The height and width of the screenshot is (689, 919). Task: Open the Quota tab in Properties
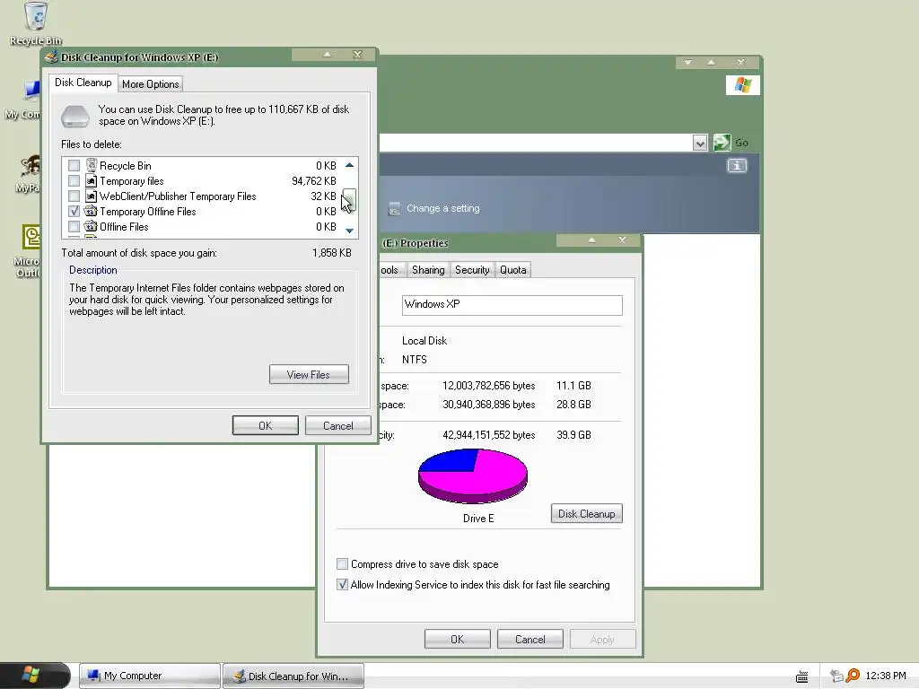click(x=512, y=270)
